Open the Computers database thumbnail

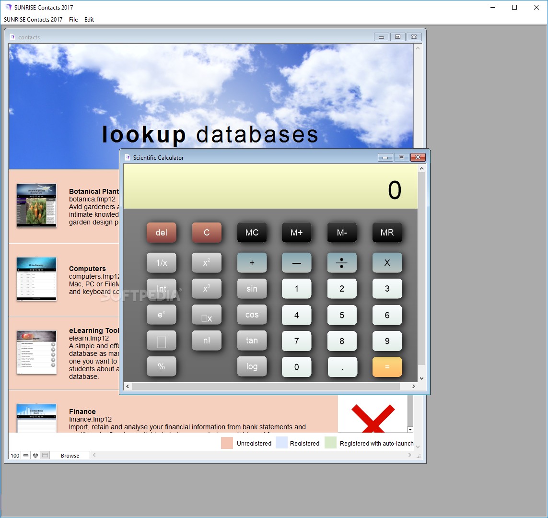click(36, 279)
